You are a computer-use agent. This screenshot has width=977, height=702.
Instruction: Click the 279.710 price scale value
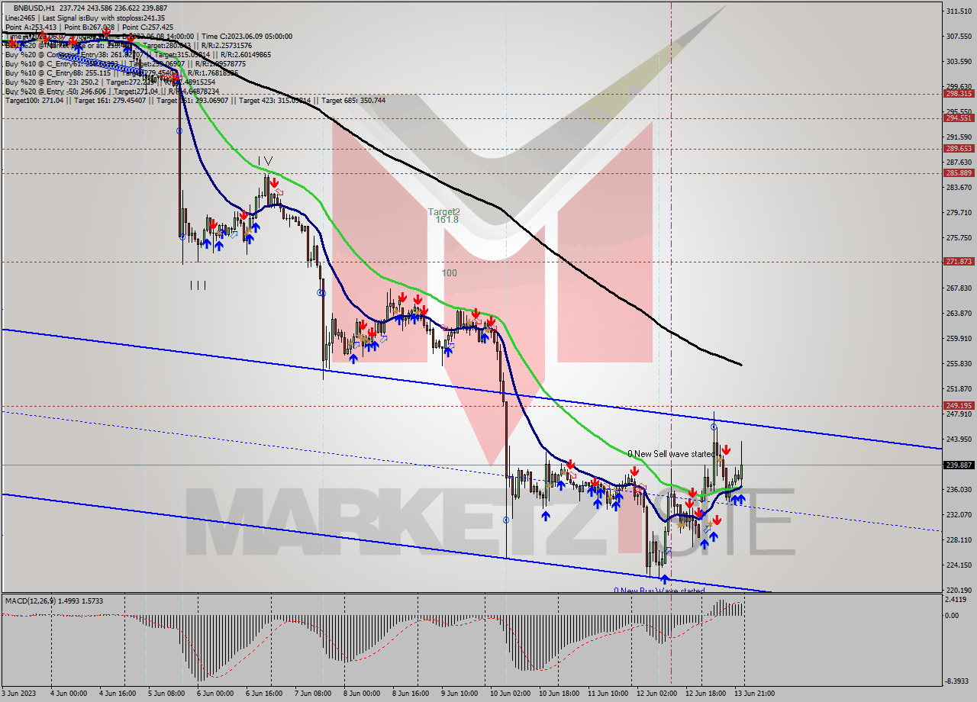click(x=958, y=213)
